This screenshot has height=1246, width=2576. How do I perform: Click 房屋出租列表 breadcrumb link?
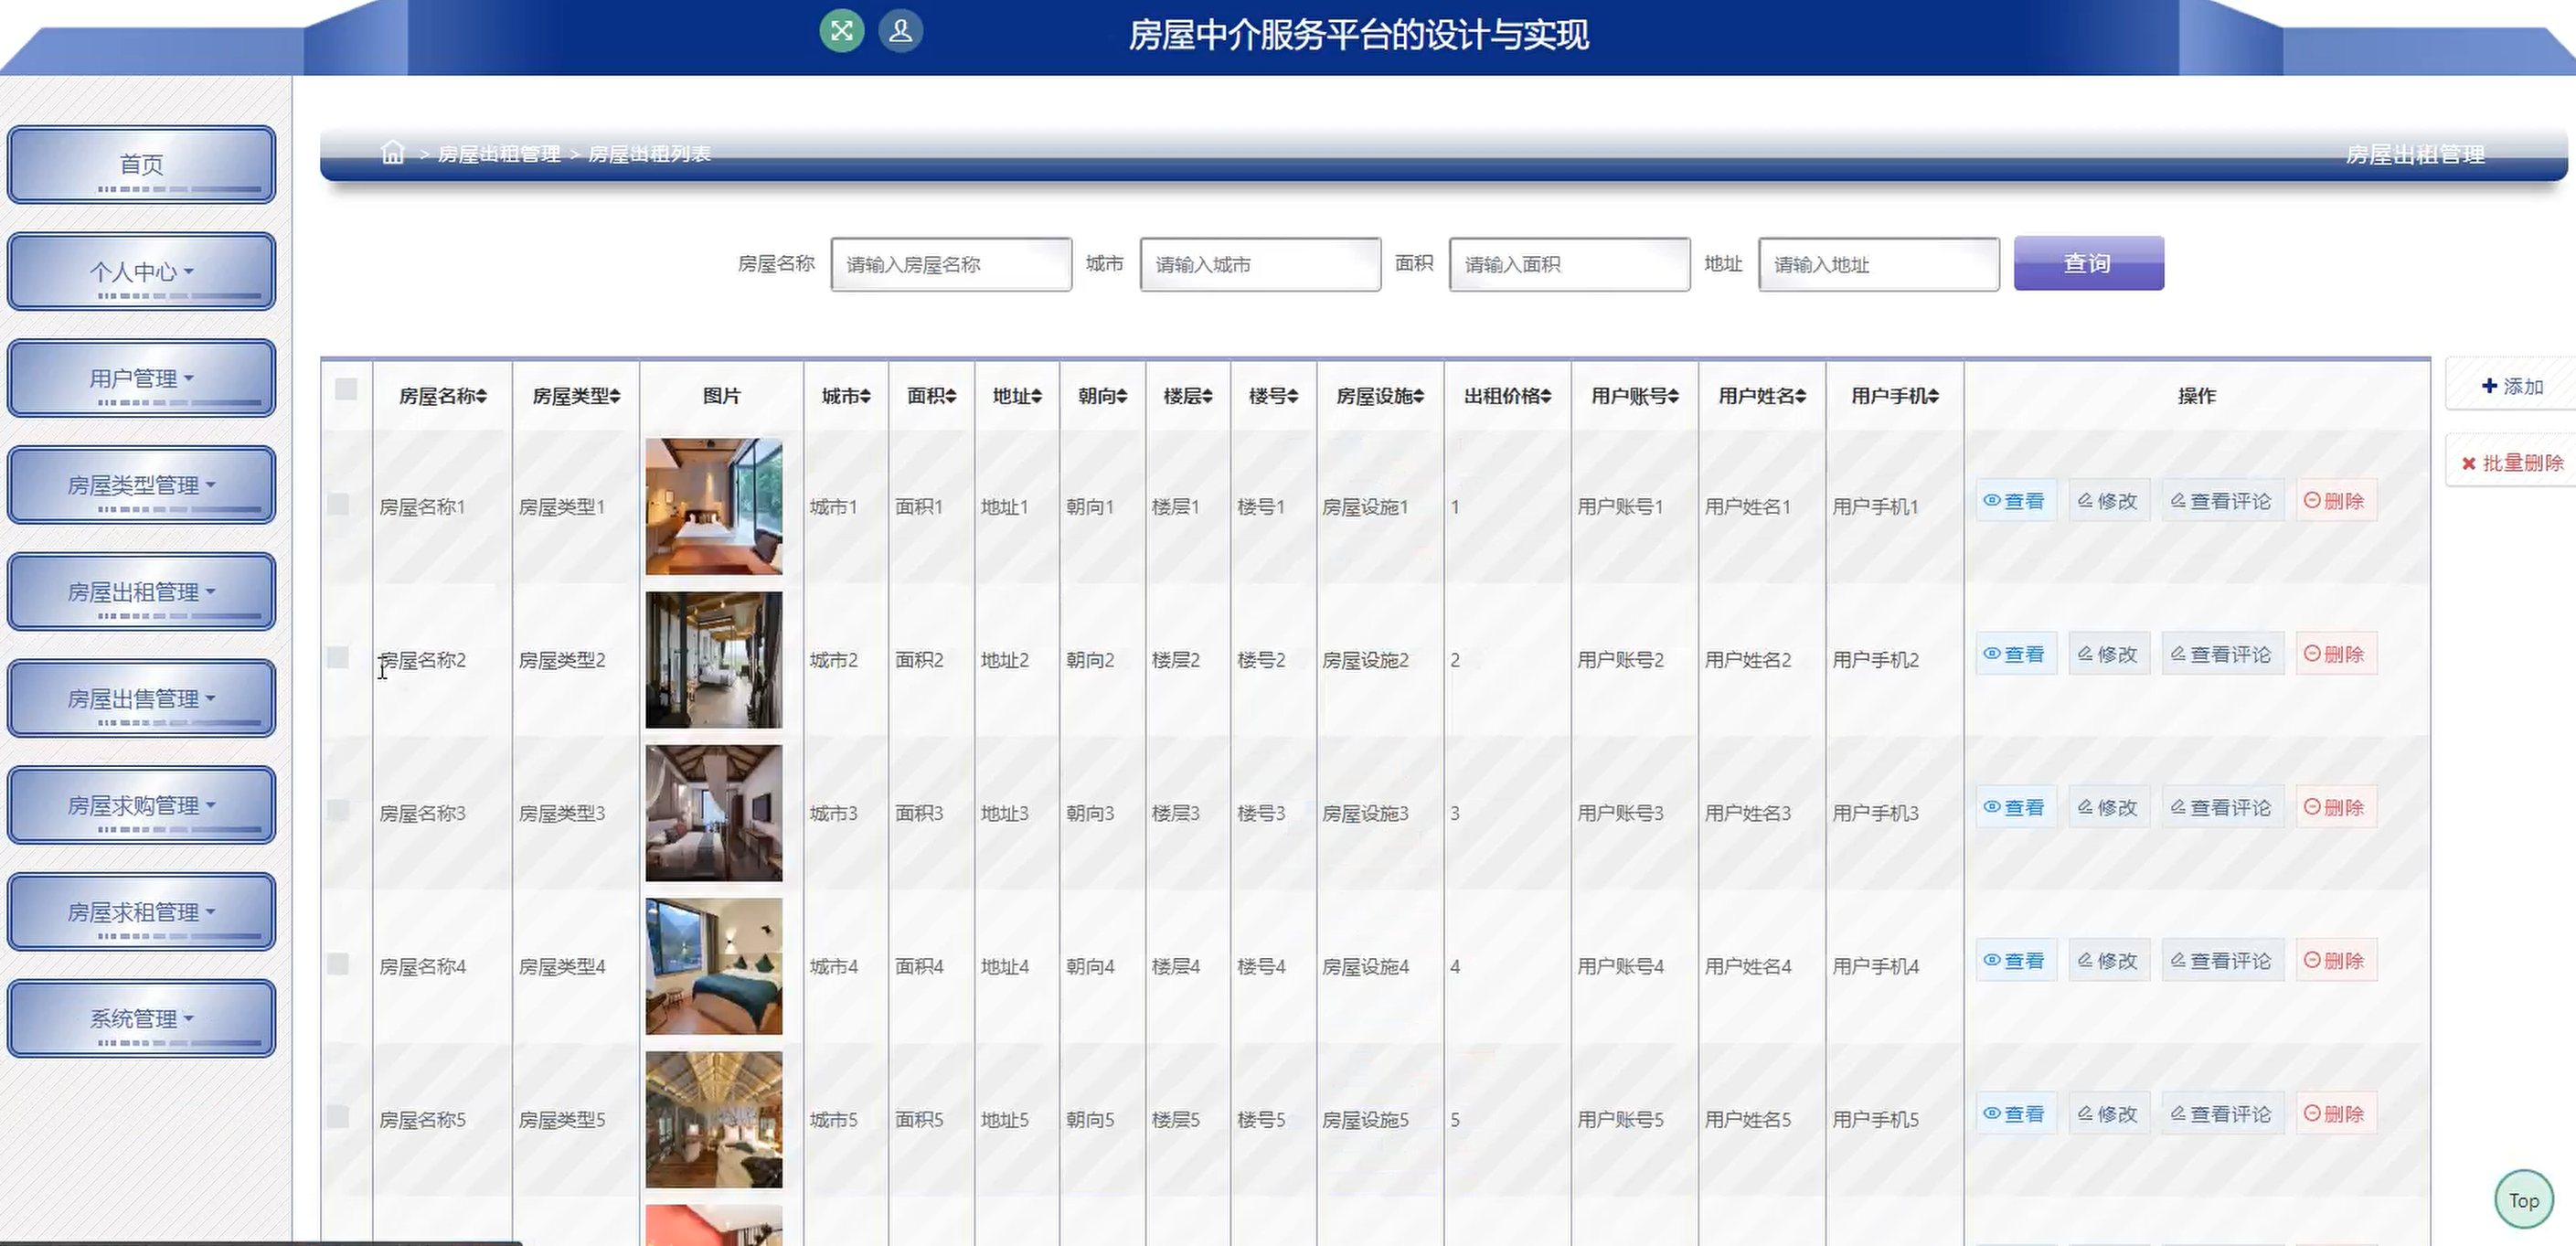(x=650, y=154)
